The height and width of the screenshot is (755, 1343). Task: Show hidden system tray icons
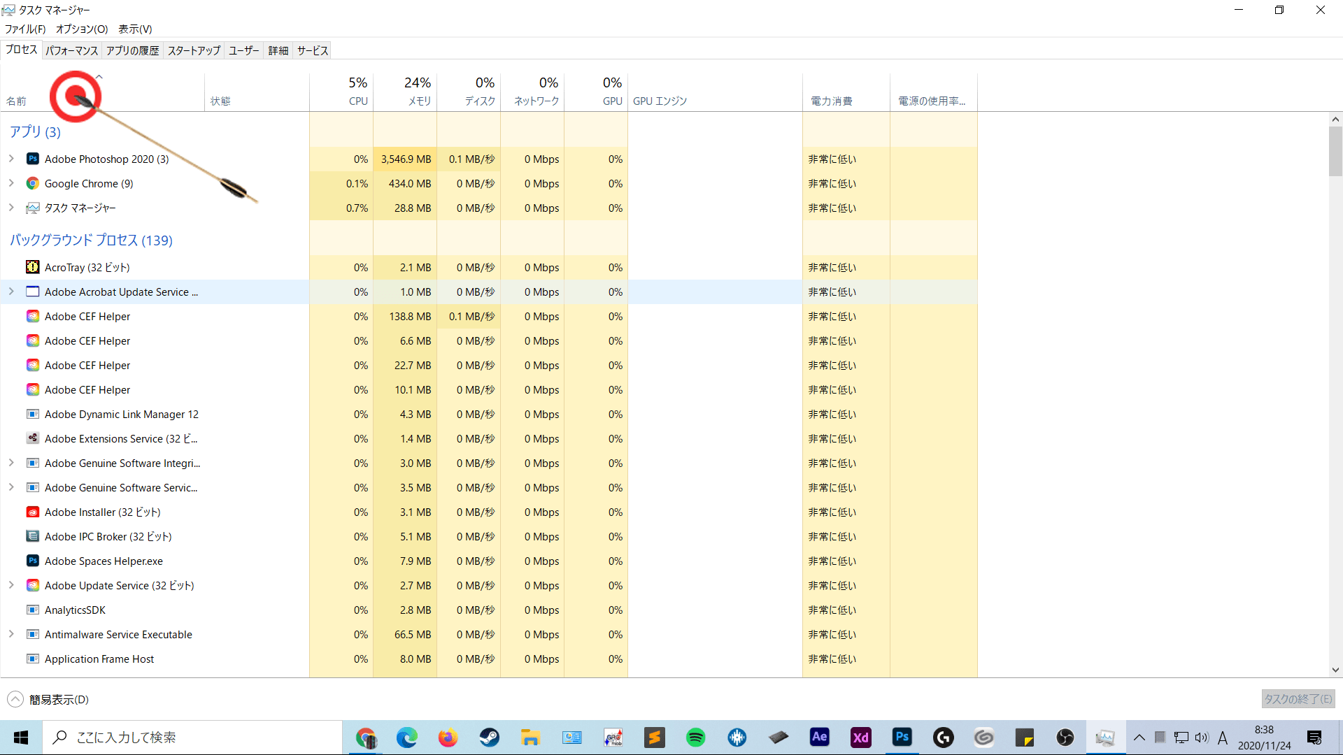[1139, 738]
